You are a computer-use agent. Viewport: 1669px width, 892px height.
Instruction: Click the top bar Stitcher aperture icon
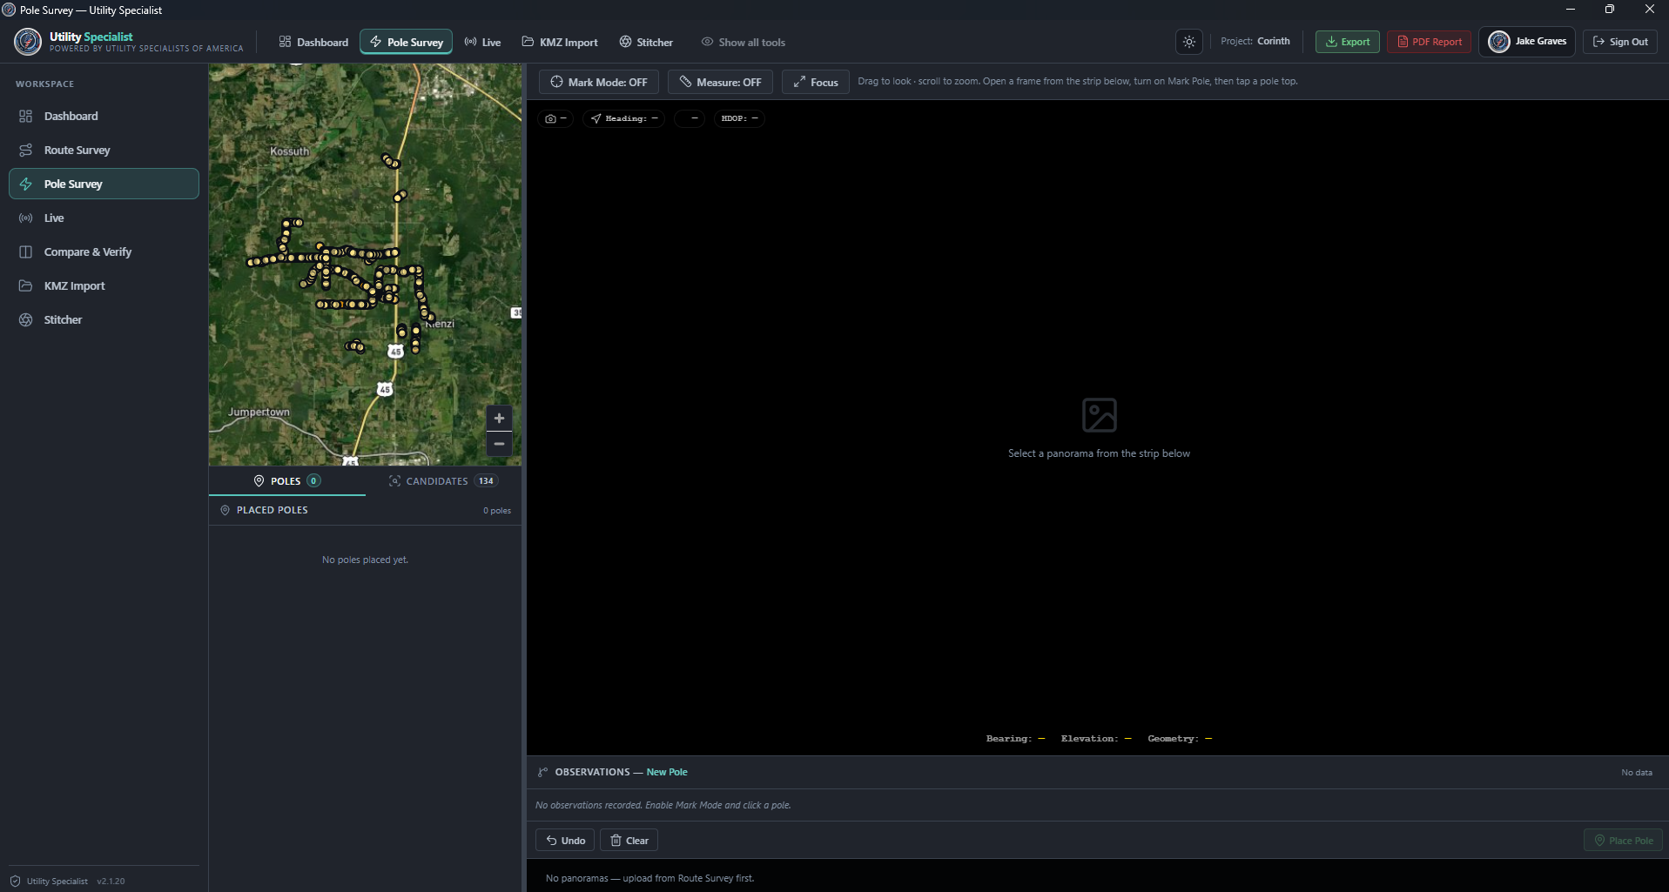pyautogui.click(x=625, y=42)
